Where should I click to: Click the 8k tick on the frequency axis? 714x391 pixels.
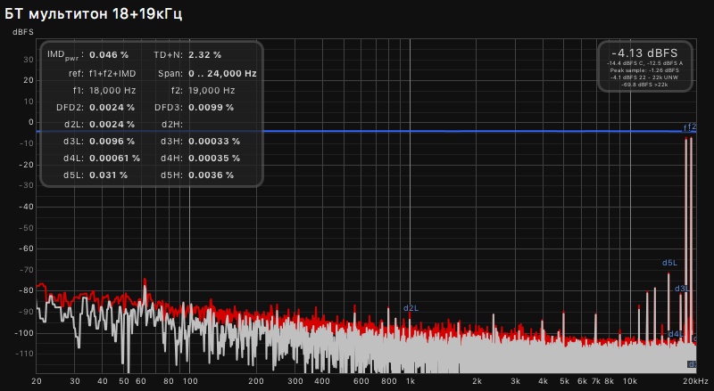609,381
